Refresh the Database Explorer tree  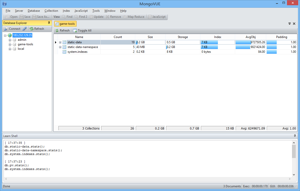[x=37, y=29]
